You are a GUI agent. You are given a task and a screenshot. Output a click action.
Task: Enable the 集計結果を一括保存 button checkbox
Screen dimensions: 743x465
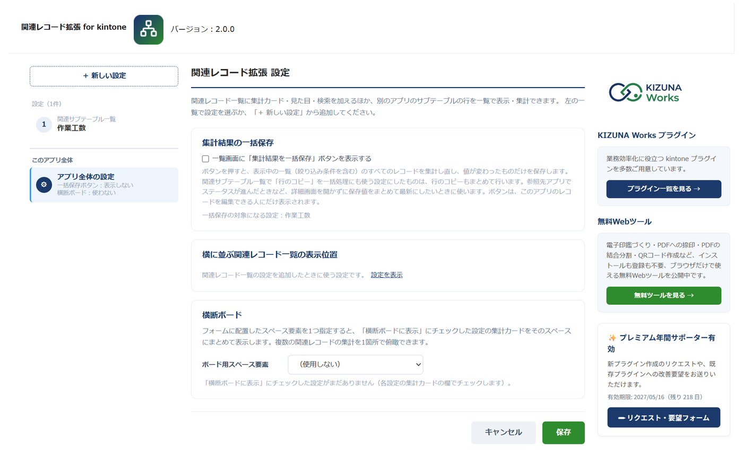click(x=205, y=159)
